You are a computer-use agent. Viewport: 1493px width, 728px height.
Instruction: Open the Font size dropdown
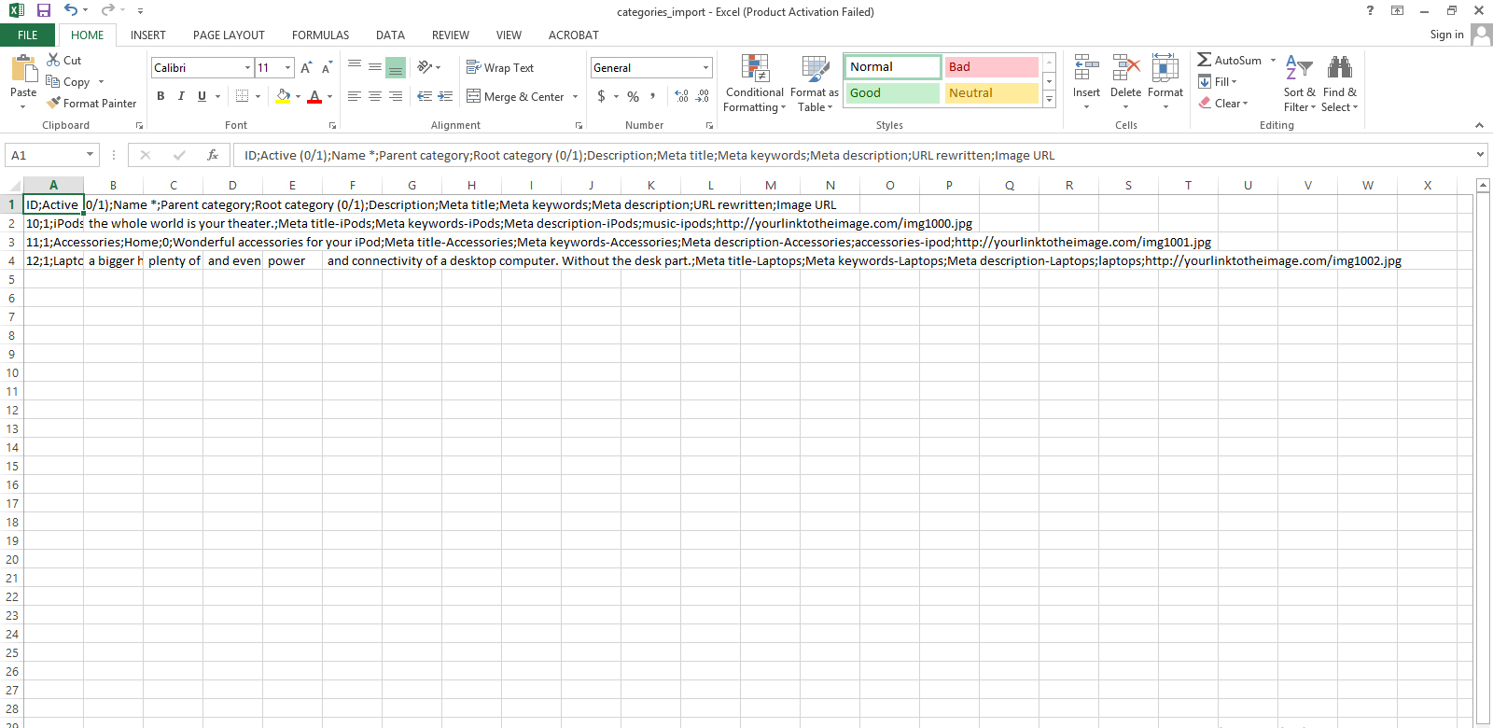[x=287, y=67]
